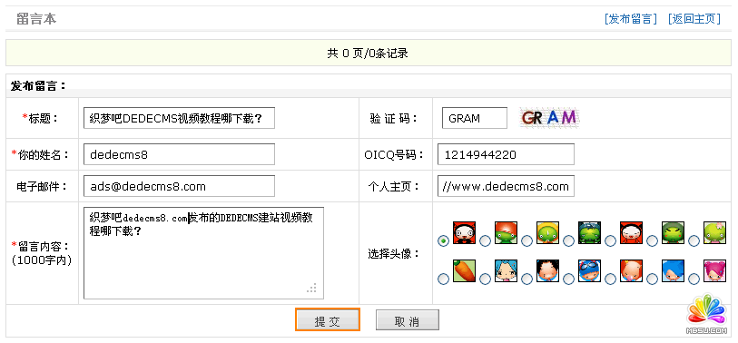Choose the radio button beside pink-haired avatar
The image size is (738, 343).
click(694, 279)
